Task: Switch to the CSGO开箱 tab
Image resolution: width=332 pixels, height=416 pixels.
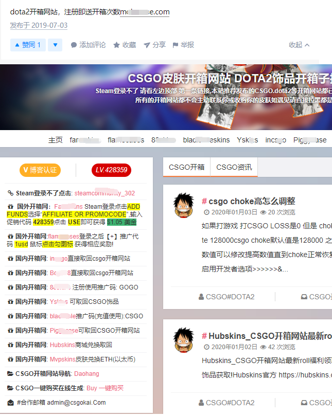Action: (x=187, y=167)
